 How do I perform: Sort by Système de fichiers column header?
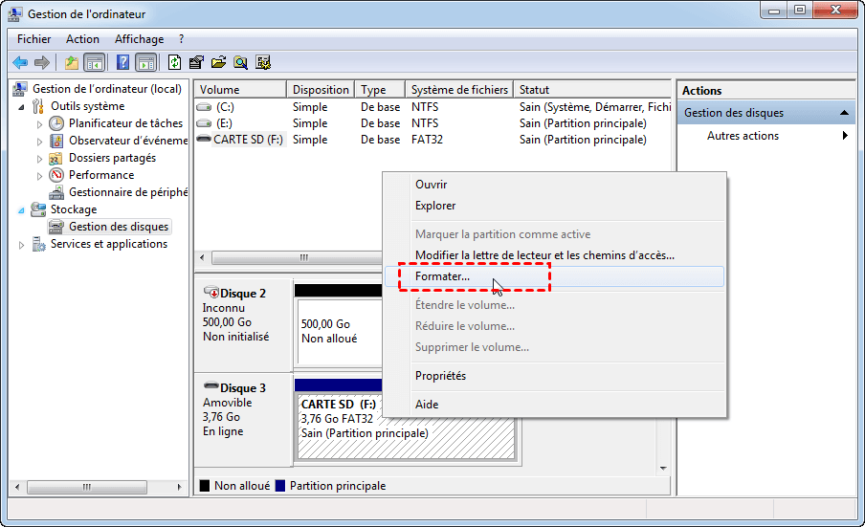[x=459, y=89]
